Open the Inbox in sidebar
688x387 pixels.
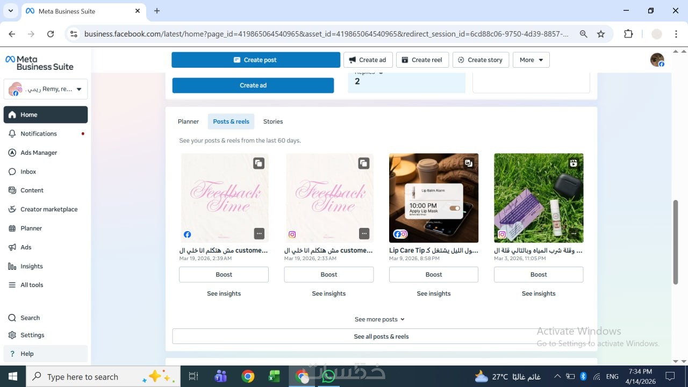point(46,171)
